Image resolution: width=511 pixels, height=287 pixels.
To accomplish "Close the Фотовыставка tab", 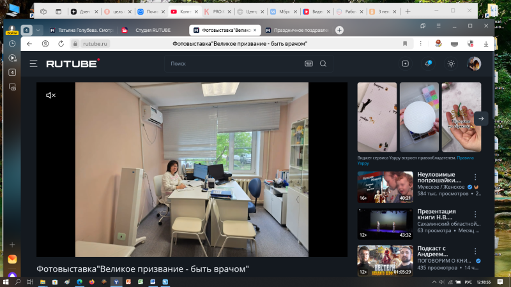I will click(x=255, y=30).
